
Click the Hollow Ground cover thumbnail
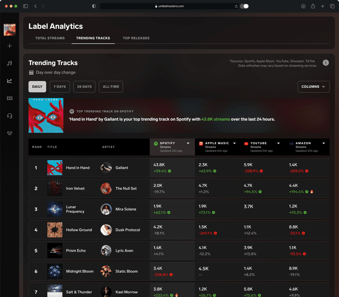click(x=55, y=230)
